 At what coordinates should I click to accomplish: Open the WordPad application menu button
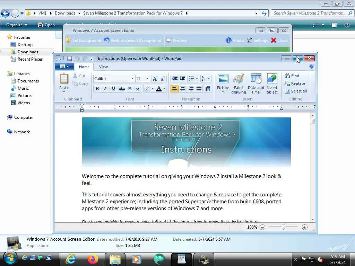point(64,66)
